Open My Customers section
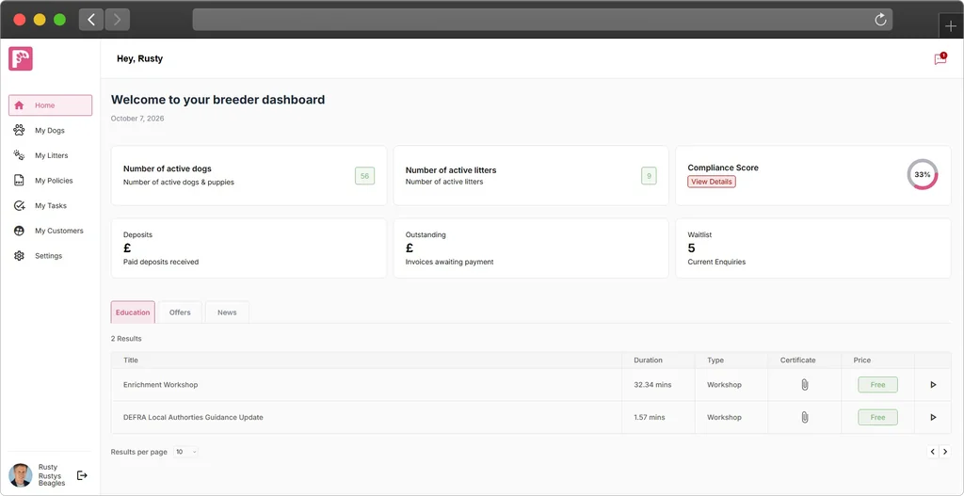The image size is (964, 496). 51,232
